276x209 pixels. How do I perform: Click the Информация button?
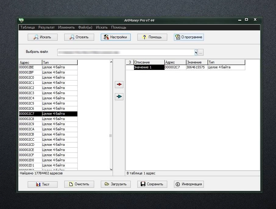(189, 184)
